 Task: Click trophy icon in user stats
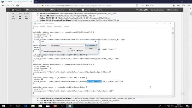click(x=13, y=16)
